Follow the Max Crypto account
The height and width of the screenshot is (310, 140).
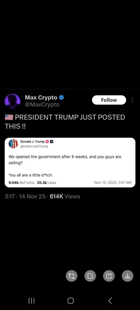109,100
